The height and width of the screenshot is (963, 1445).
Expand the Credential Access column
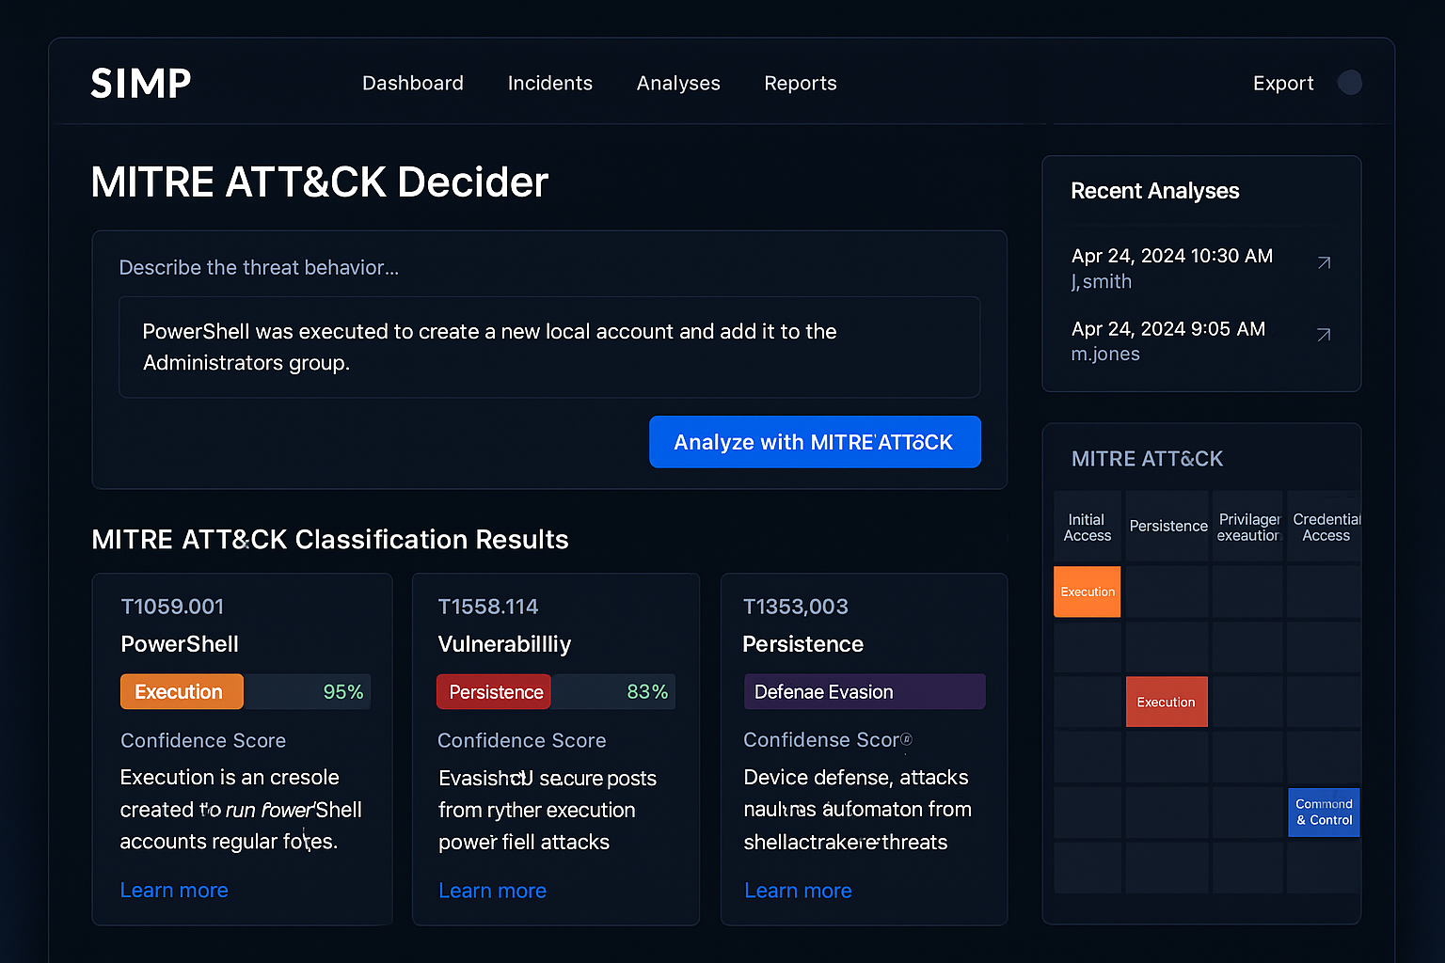1326,527
